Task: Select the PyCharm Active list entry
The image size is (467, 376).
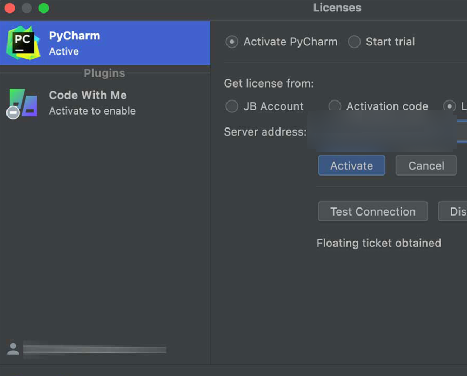Action: [105, 43]
